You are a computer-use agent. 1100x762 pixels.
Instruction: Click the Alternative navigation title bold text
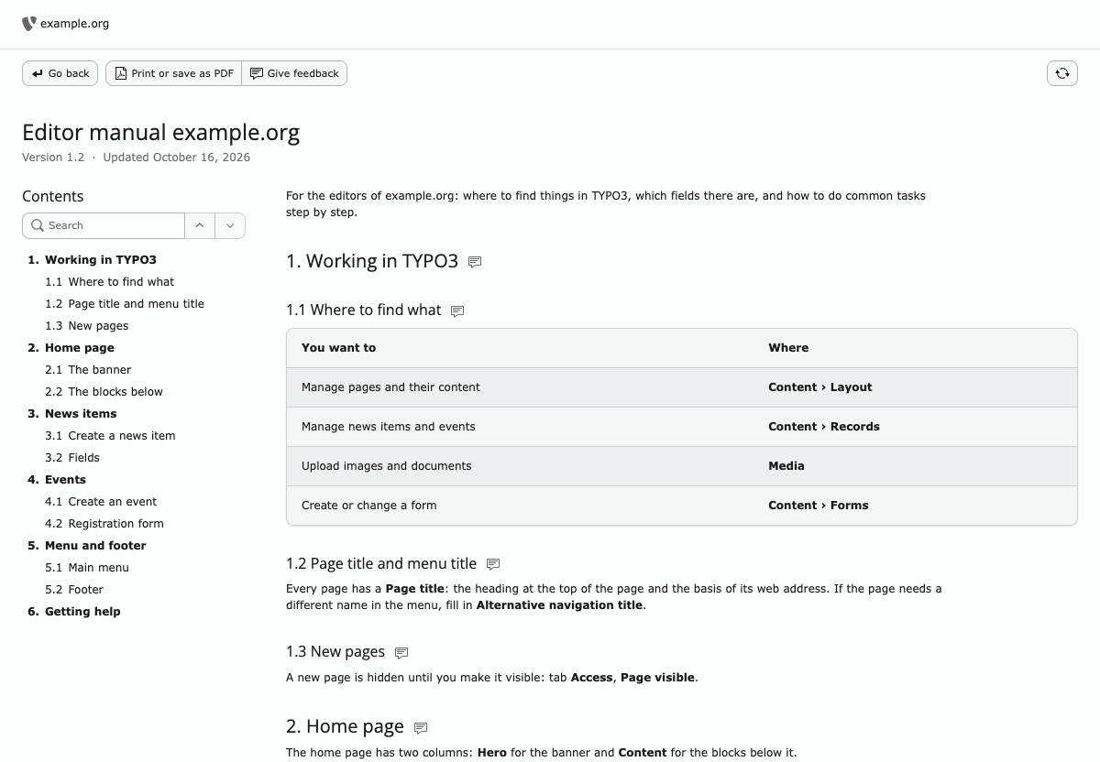point(559,605)
